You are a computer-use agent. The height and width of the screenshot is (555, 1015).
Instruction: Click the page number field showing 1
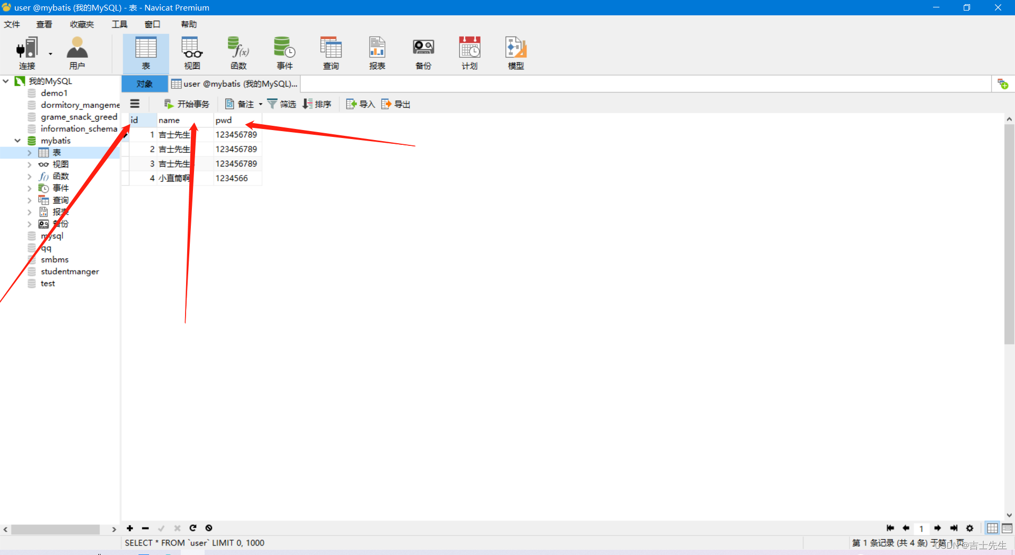pos(921,529)
